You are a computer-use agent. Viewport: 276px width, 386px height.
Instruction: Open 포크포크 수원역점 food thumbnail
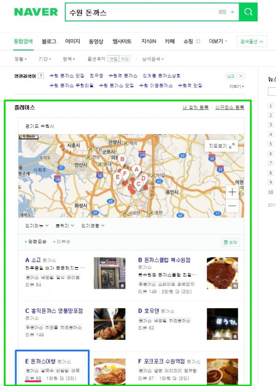(223, 372)
